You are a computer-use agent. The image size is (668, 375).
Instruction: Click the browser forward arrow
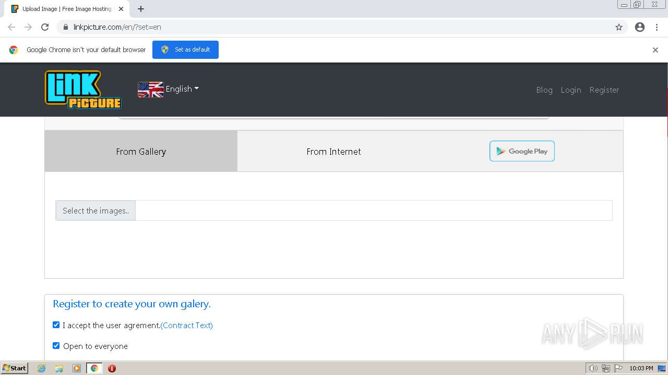[x=28, y=27]
